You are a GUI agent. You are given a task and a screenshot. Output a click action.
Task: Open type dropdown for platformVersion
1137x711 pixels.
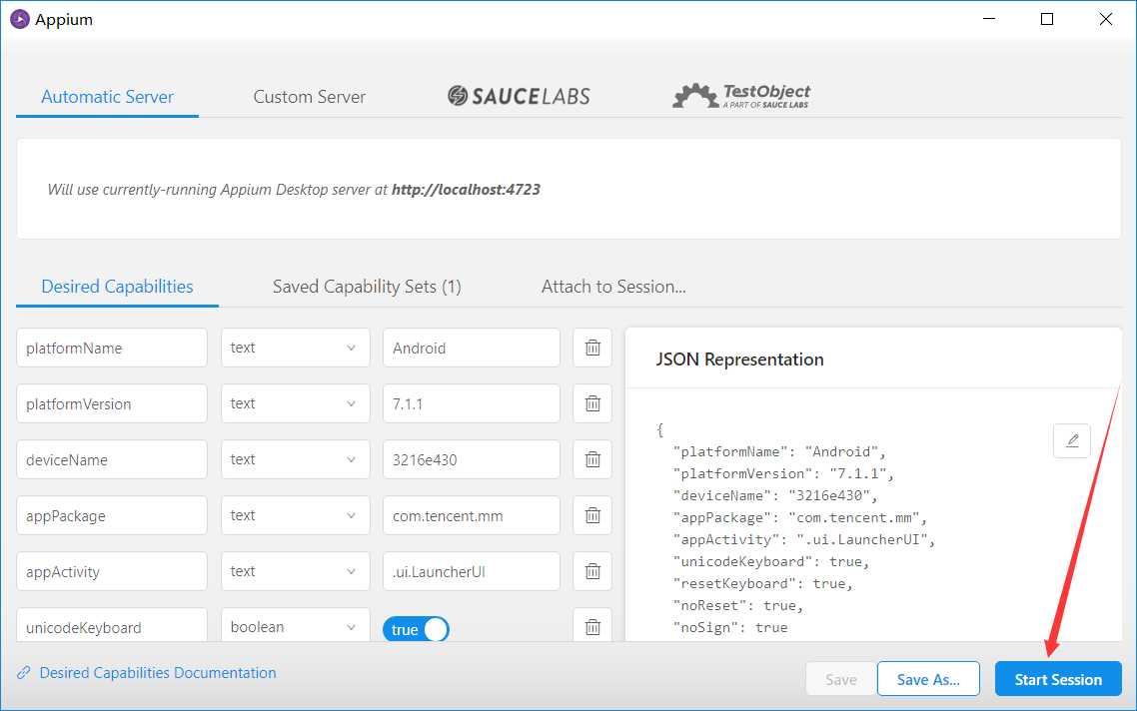[x=295, y=403]
